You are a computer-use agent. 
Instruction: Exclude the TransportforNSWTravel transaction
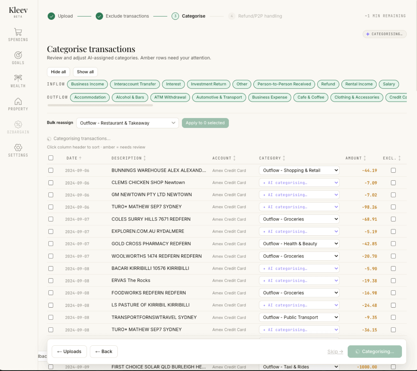pos(393,317)
